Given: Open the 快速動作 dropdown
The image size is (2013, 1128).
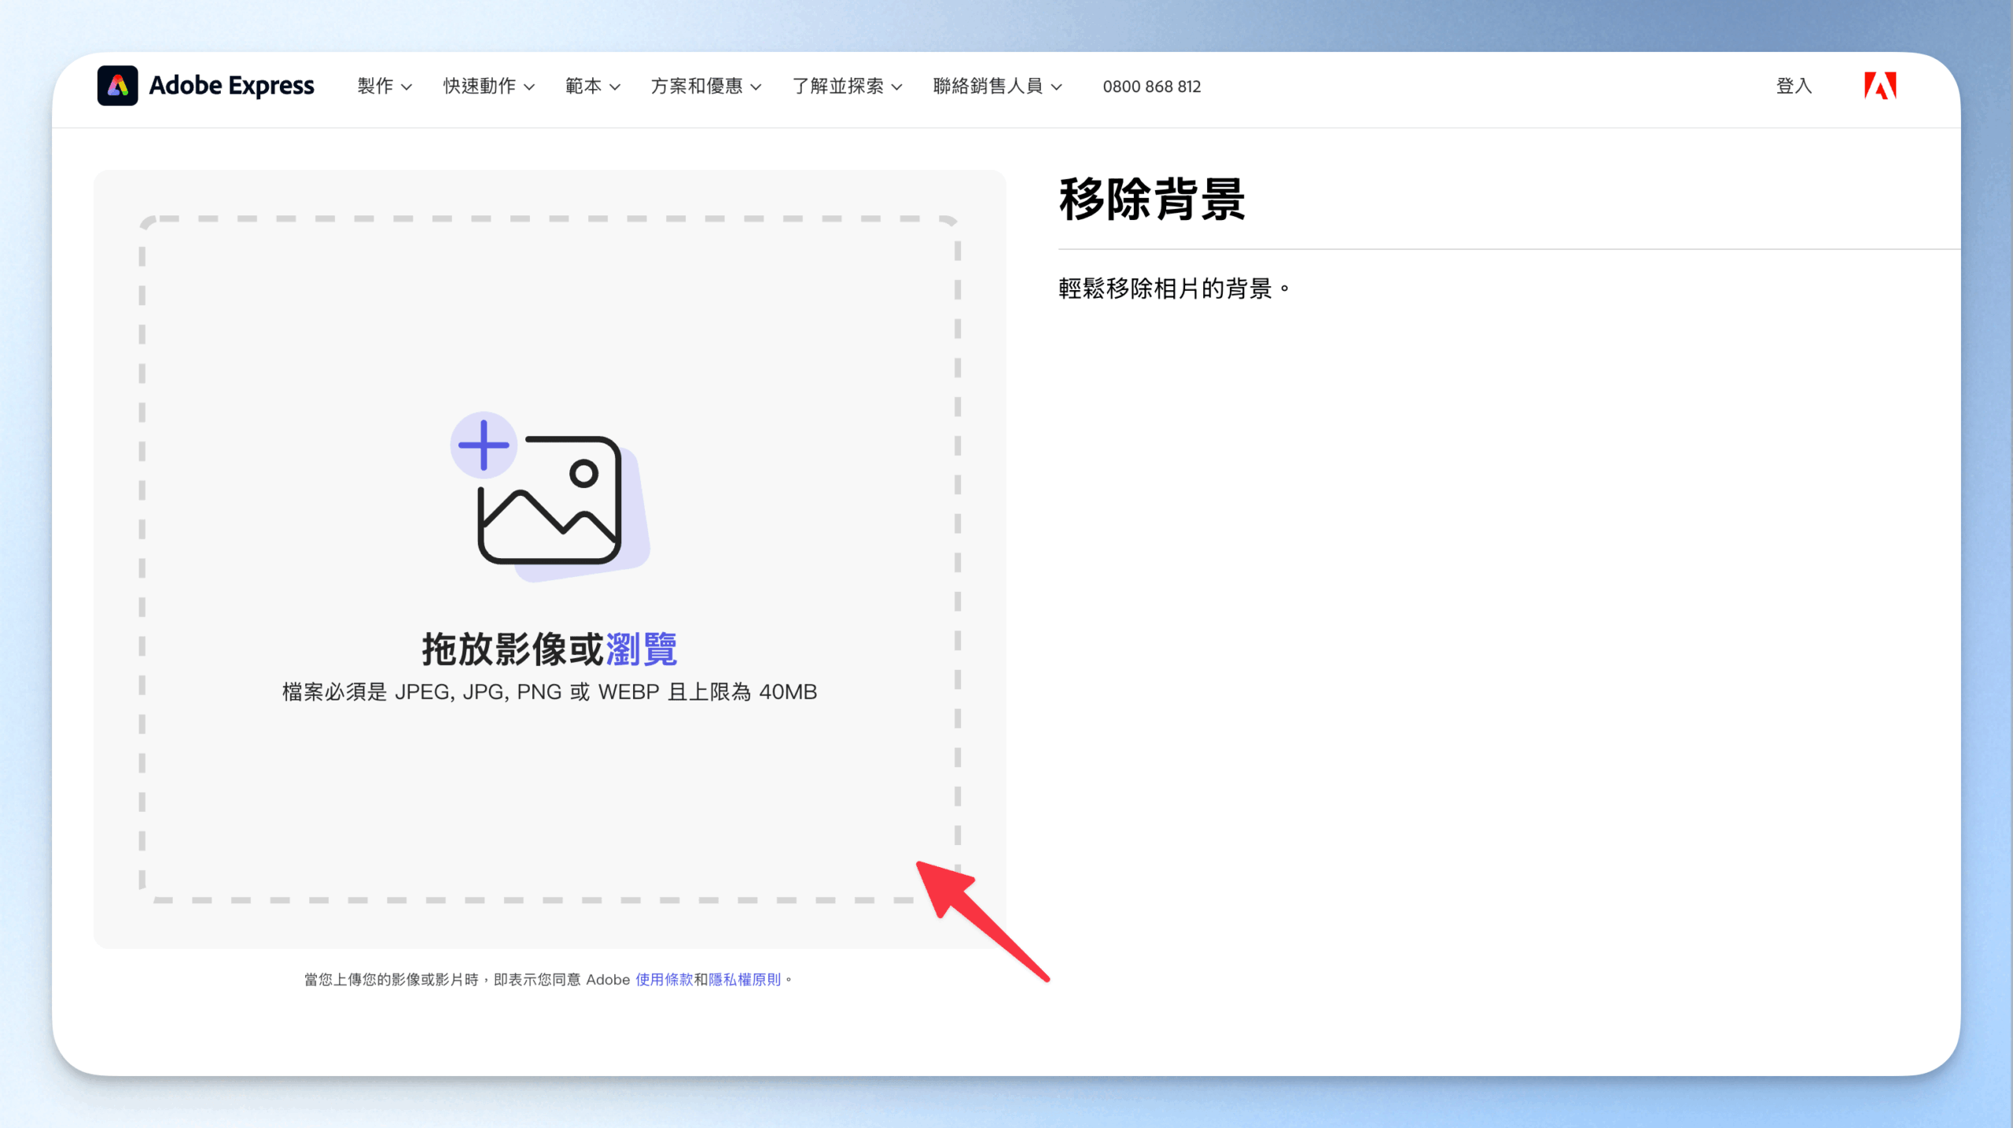Looking at the screenshot, I should pyautogui.click(x=488, y=86).
